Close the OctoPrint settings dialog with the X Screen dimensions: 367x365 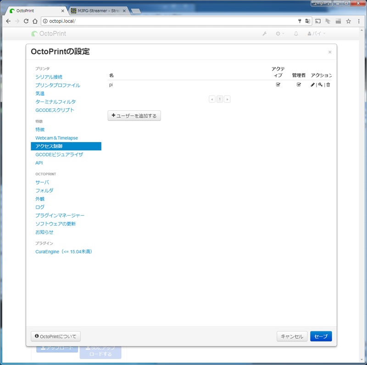[x=330, y=52]
